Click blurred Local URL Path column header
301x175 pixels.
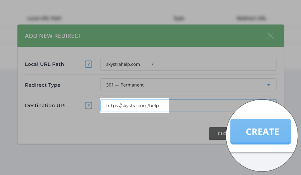[x=44, y=18]
